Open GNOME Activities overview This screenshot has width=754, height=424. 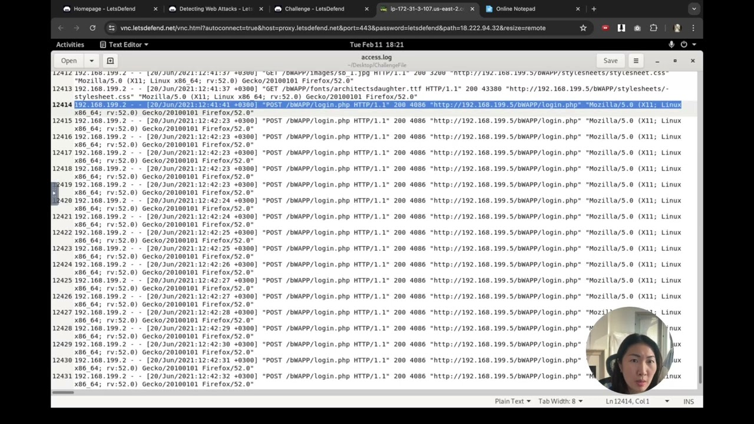(70, 45)
